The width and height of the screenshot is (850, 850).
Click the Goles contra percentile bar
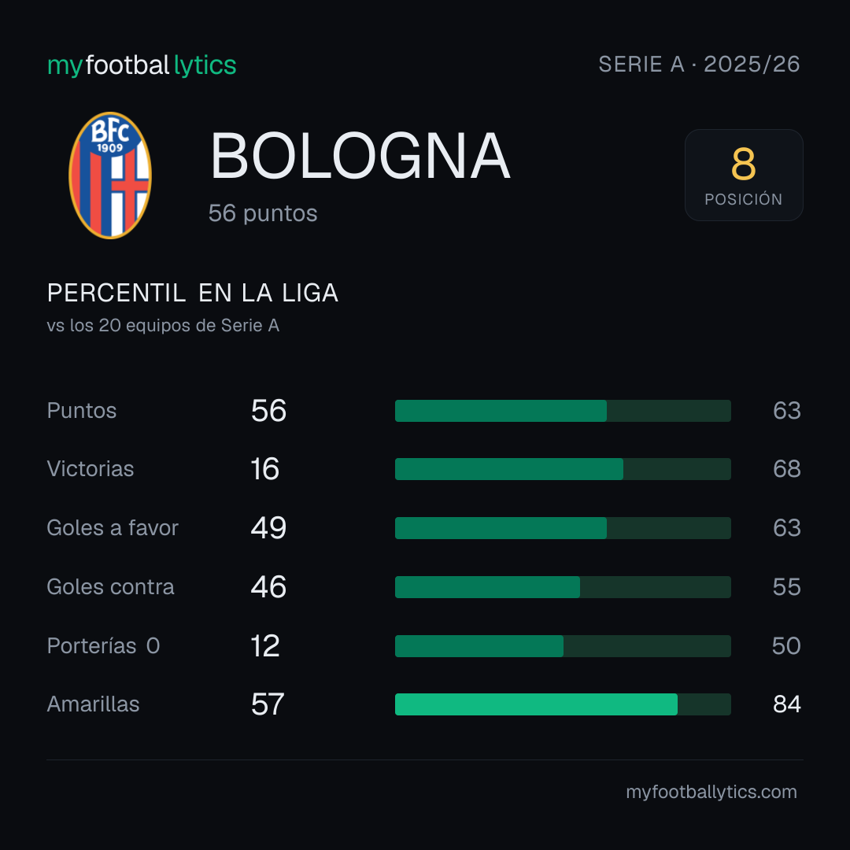point(563,587)
